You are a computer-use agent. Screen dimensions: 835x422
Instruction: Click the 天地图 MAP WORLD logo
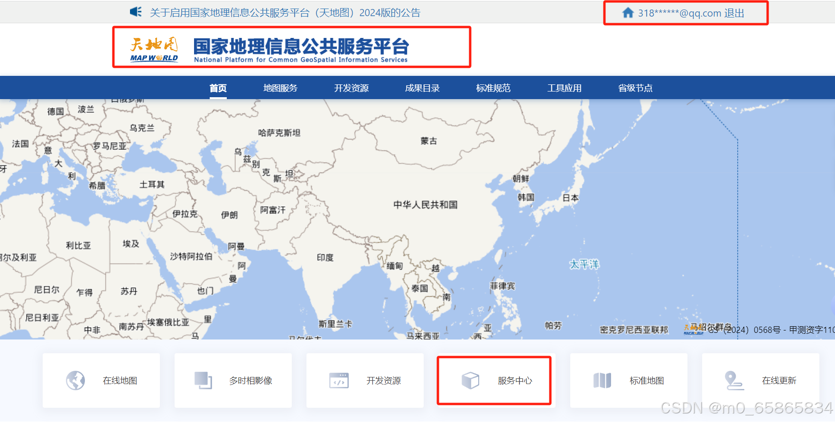pyautogui.click(x=154, y=49)
